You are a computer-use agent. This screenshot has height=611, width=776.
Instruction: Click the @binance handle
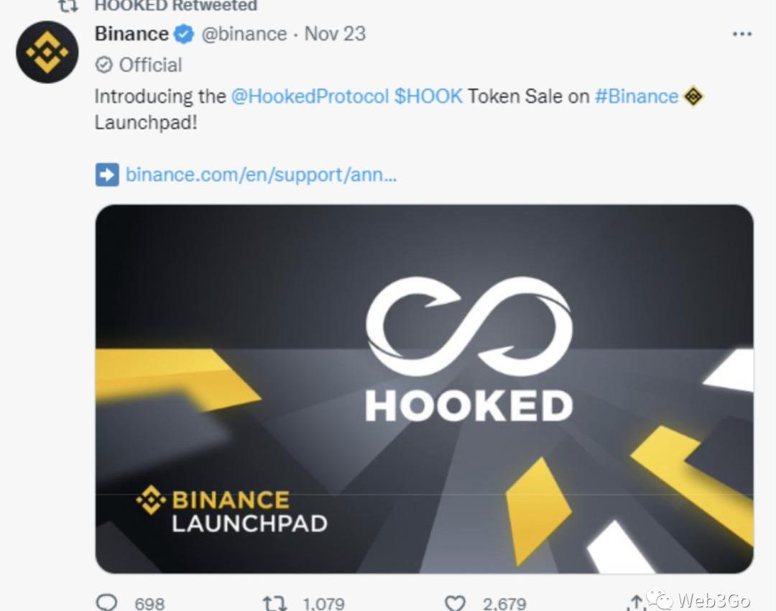(x=244, y=35)
